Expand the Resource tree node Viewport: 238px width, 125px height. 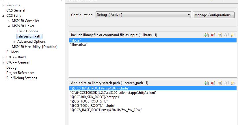pyautogui.click(x=3, y=5)
